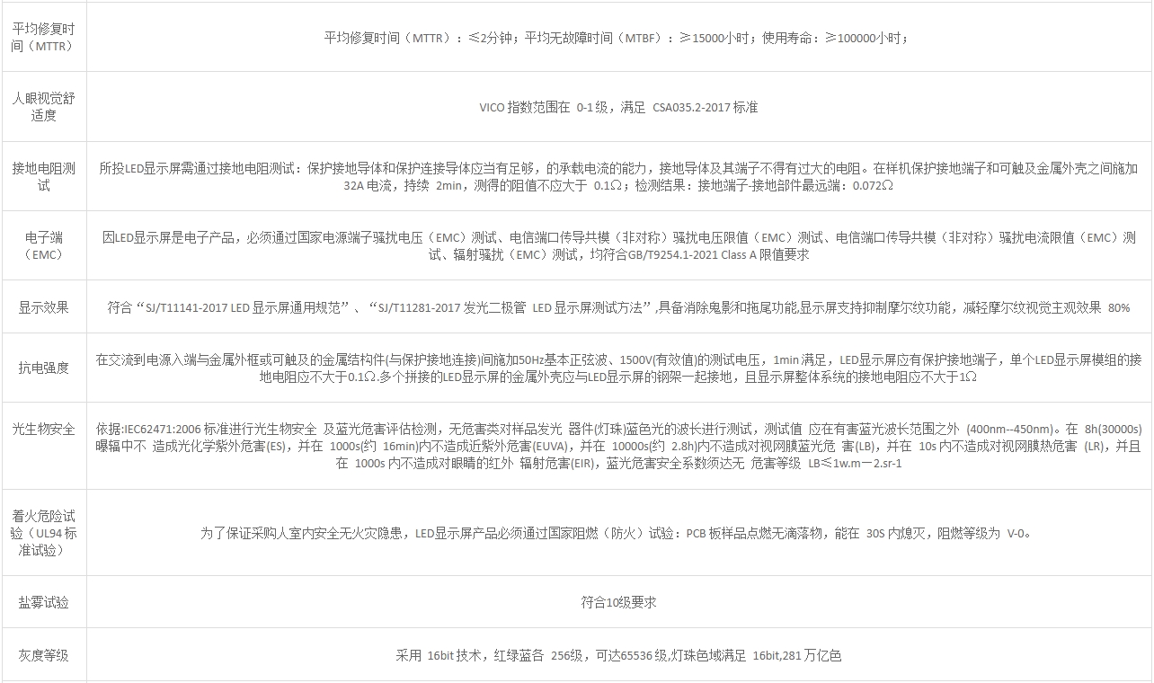Screen dimensions: 1154x683
Task: Click the 平均修复时间（MTTR） row label
Action: pyautogui.click(x=43, y=37)
